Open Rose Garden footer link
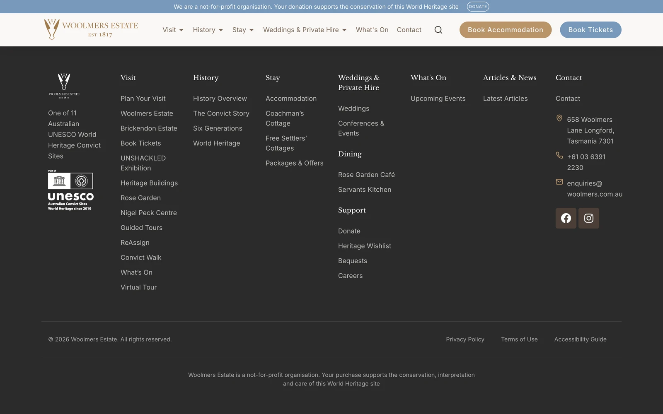This screenshot has width=663, height=414. 140,198
